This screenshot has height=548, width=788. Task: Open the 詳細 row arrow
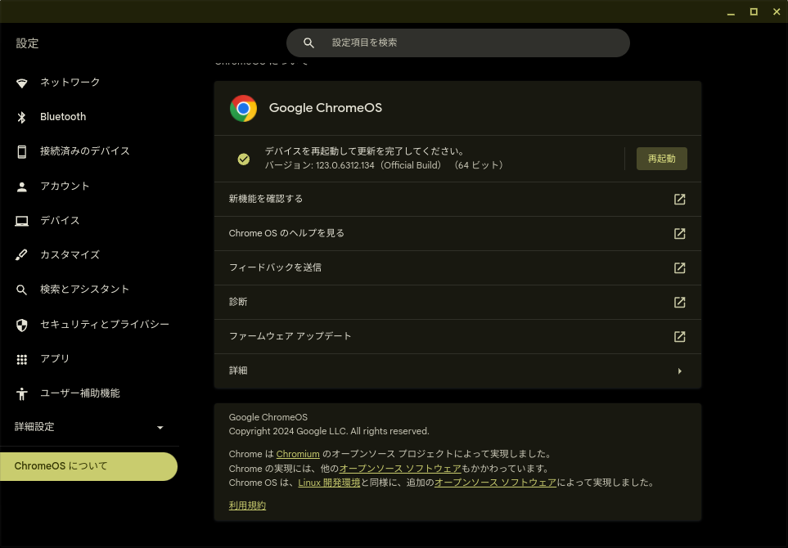tap(679, 371)
